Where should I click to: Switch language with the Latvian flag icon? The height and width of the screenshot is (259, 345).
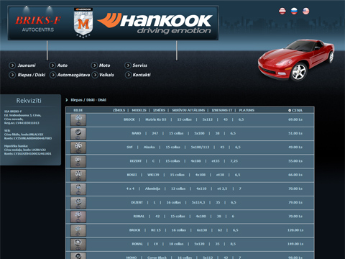tap(282, 11)
